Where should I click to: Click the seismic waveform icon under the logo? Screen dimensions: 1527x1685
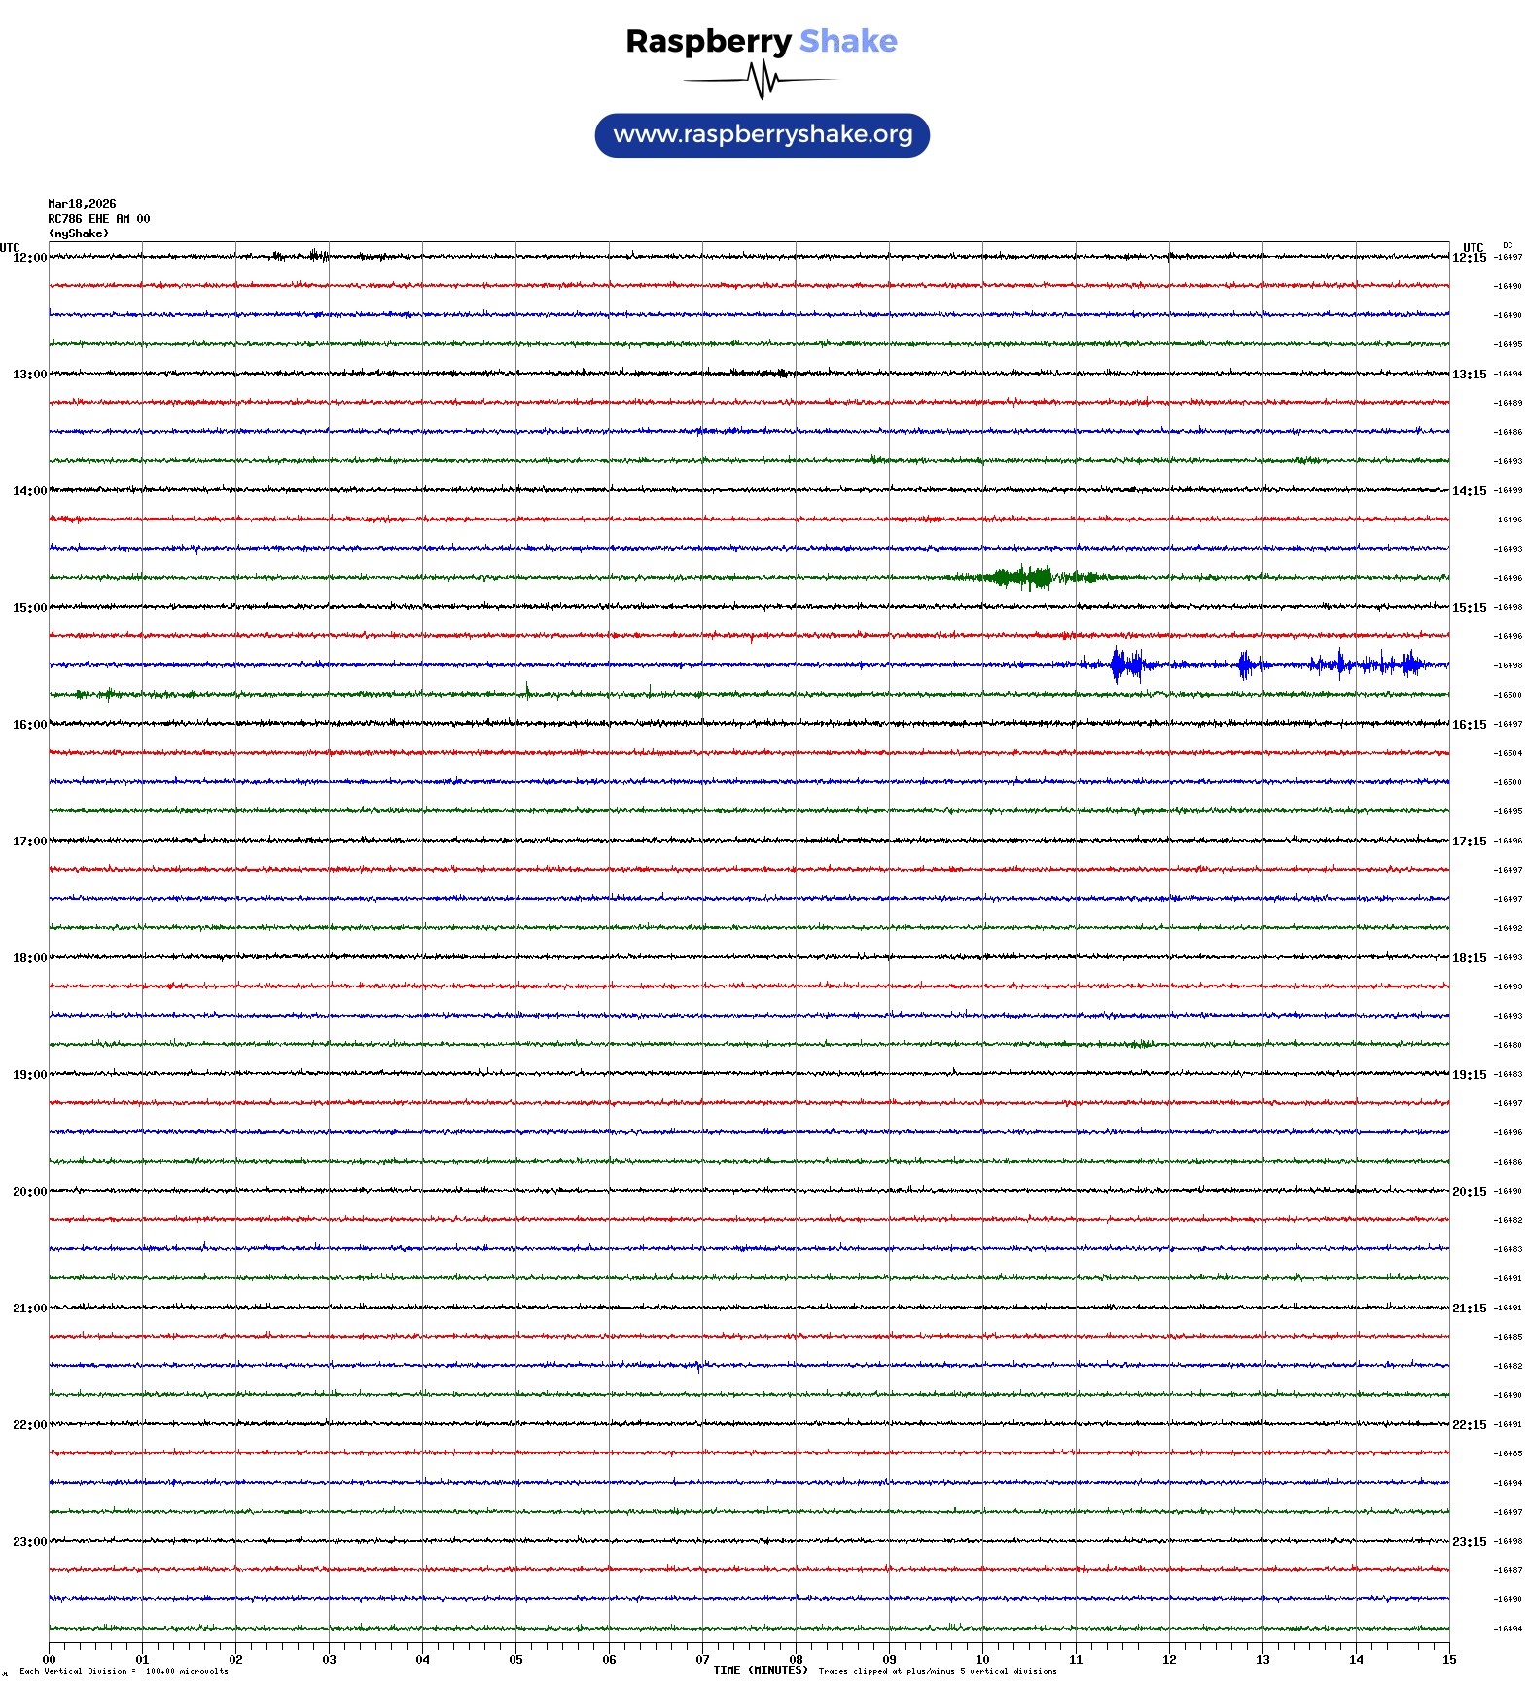761,80
